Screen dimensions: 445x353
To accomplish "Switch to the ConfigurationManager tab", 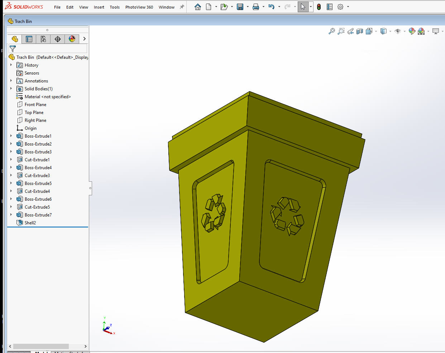I will pos(43,39).
